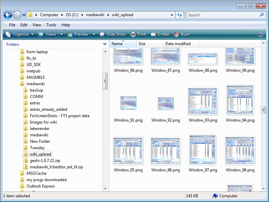269x202 pixels.
Task: Open the Tools menu
Action: 51,25
